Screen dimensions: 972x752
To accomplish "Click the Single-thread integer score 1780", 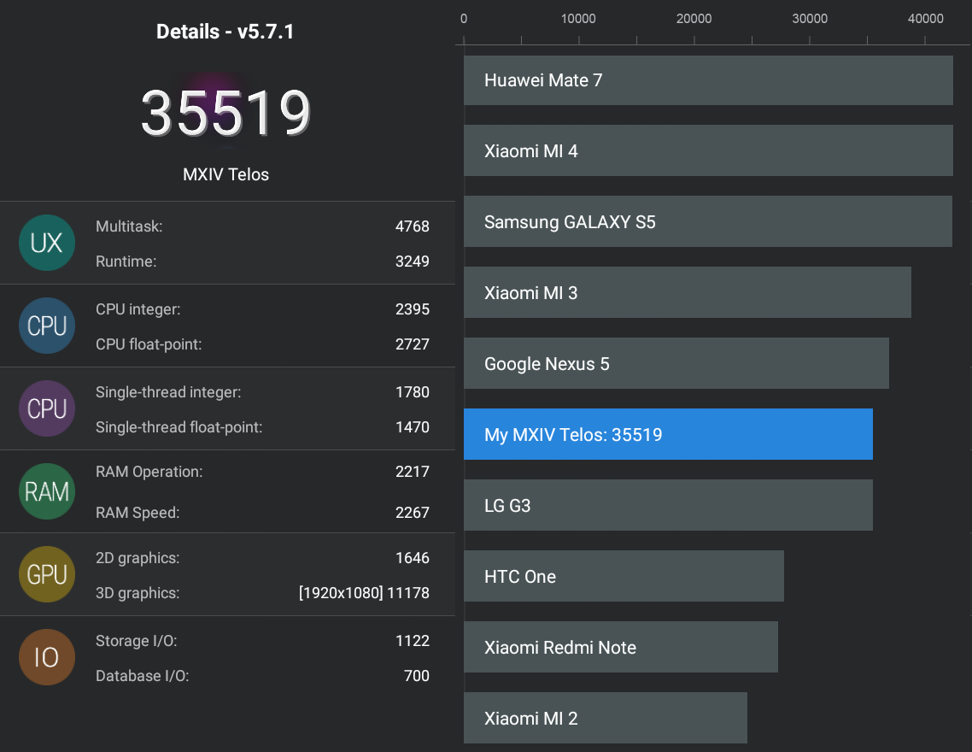I will (413, 391).
